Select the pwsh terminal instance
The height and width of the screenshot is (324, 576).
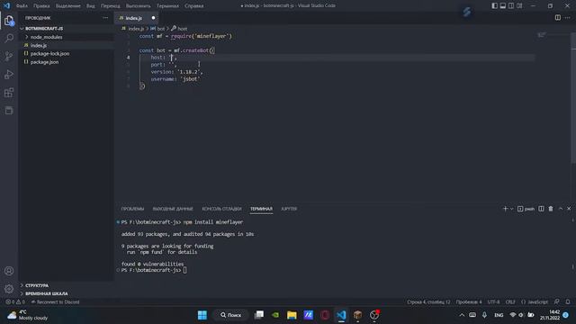(x=526, y=209)
